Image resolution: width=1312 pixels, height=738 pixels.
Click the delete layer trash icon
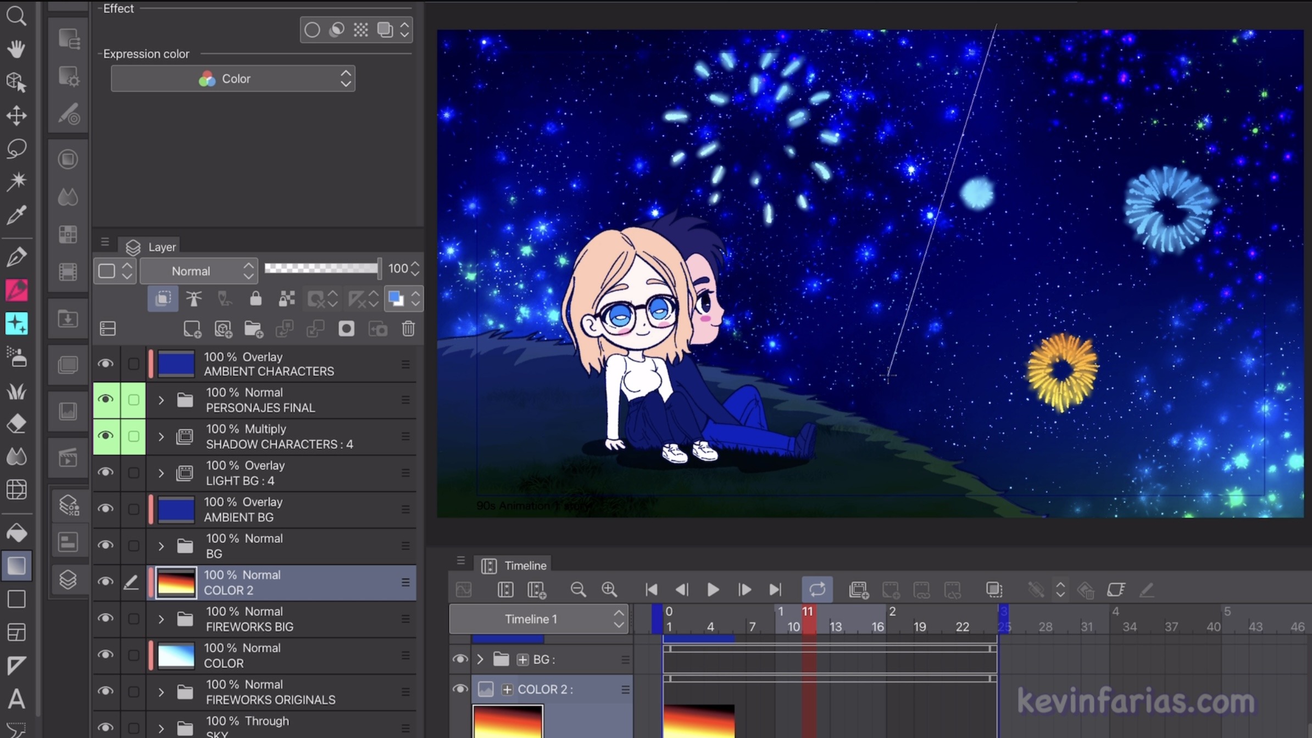pos(408,329)
